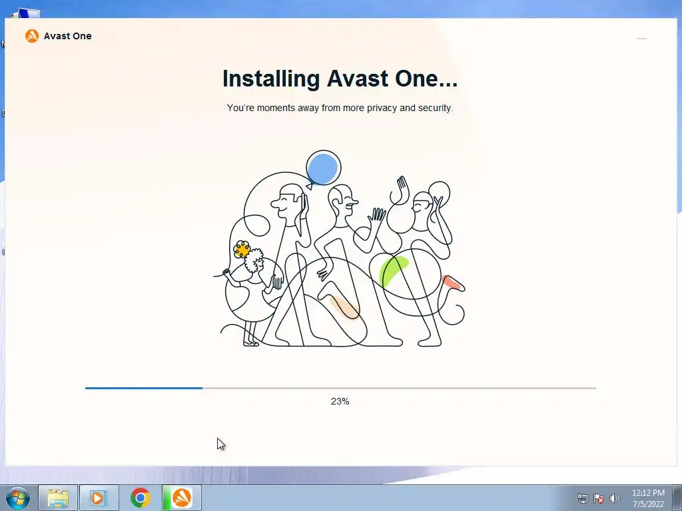Screen dimensions: 682x511
Task: Click the Show desktop button
Action: 677,498
